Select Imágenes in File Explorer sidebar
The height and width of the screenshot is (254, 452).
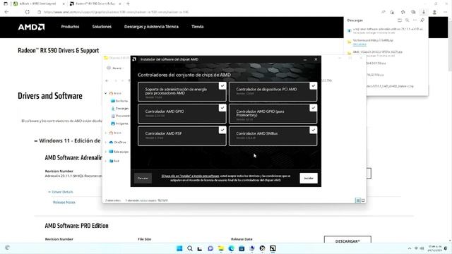(119, 123)
